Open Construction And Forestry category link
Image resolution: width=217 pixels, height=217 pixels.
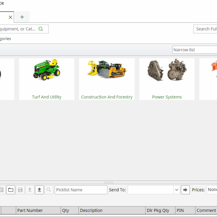[107, 97]
